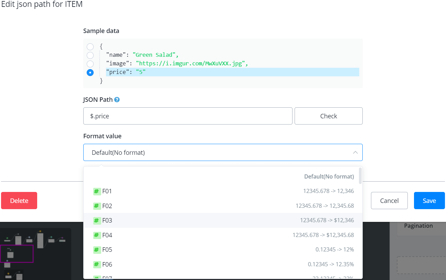Click the green hash icon beside F04
Image resolution: width=446 pixels, height=280 pixels.
click(x=97, y=235)
